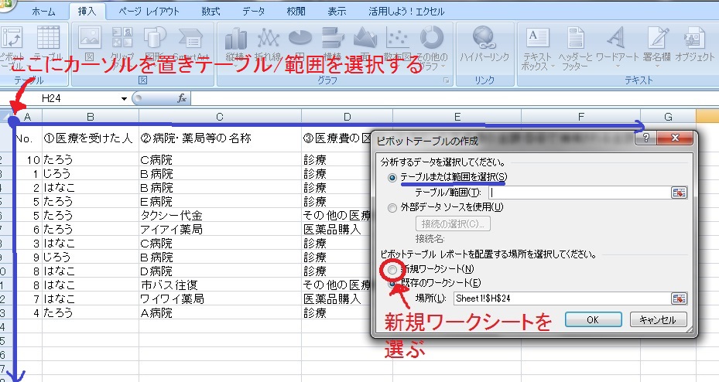Screen dimensions: 719x382
Task: Select cell containing 市バス往復
Action: (x=220, y=285)
